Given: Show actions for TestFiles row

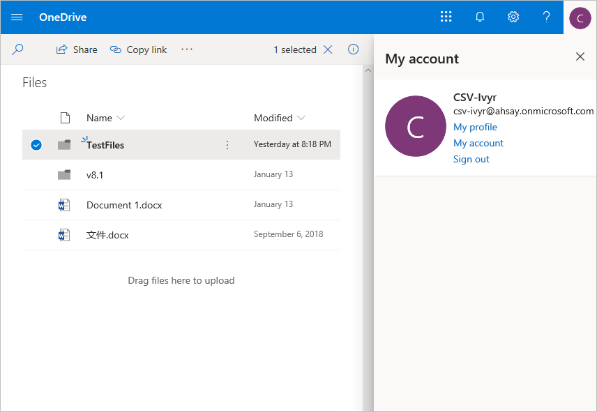Looking at the screenshot, I should 227,145.
